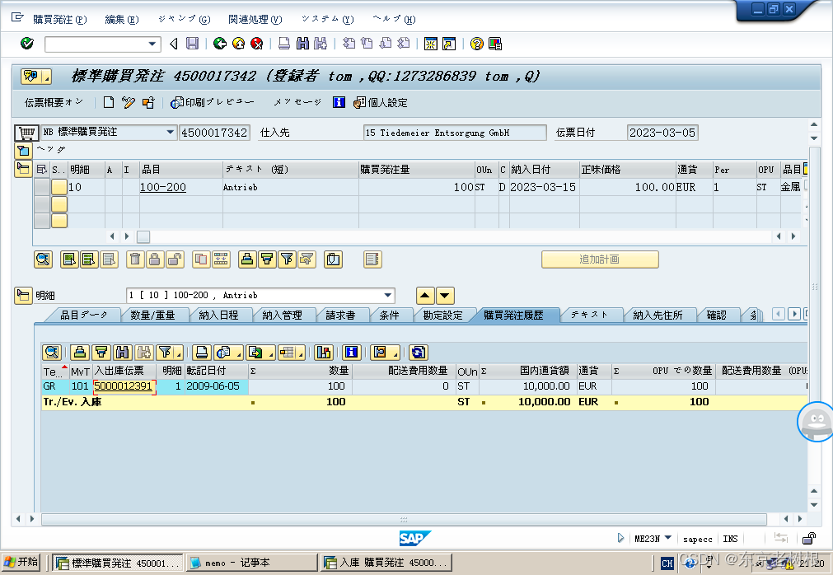The width and height of the screenshot is (833, 575).
Task: Open the ジャンプ menu
Action: click(x=183, y=20)
